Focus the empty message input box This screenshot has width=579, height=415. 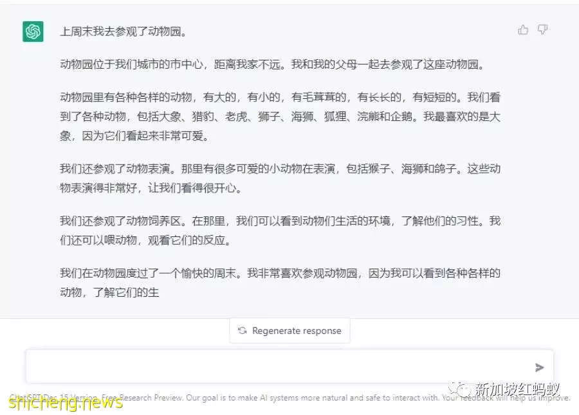pos(289,366)
